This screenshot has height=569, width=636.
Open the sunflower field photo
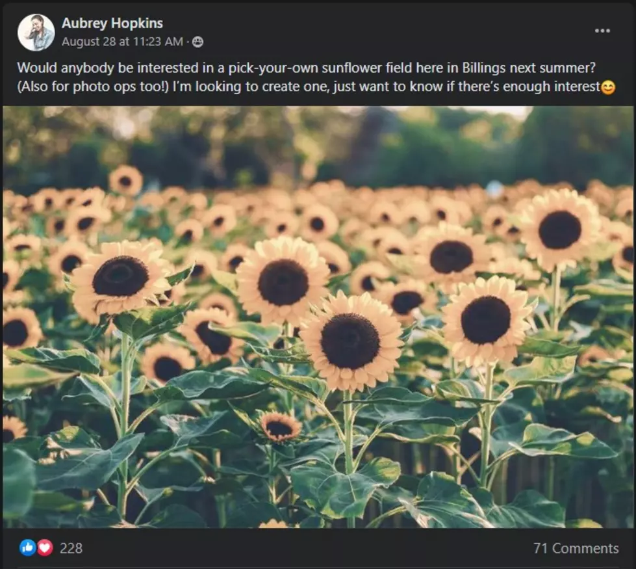318,317
